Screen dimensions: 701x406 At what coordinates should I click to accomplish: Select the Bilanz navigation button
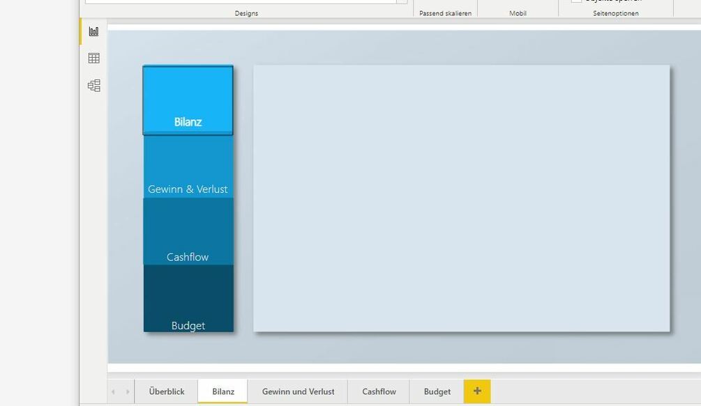click(188, 100)
